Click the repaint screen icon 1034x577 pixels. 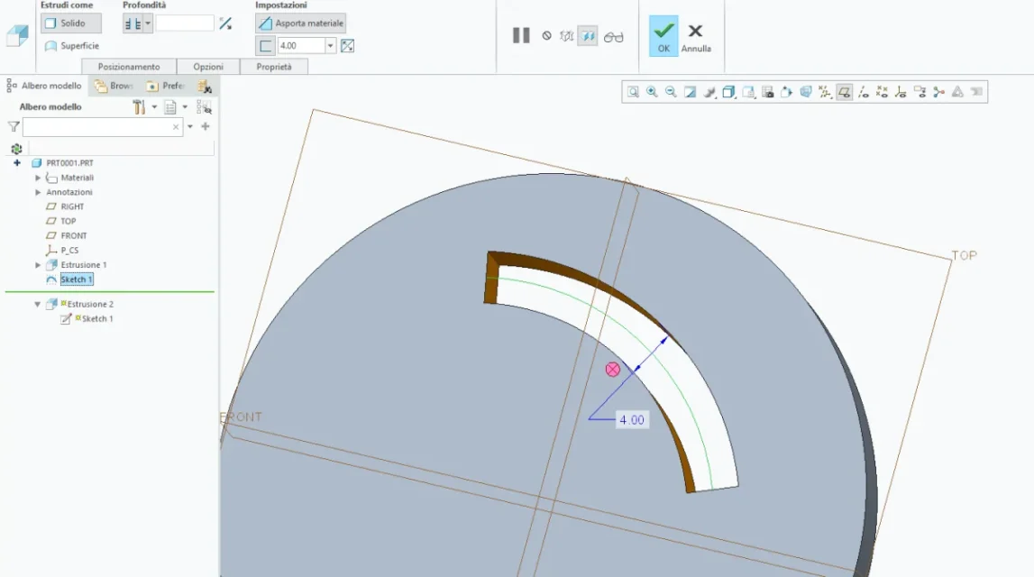click(x=690, y=92)
